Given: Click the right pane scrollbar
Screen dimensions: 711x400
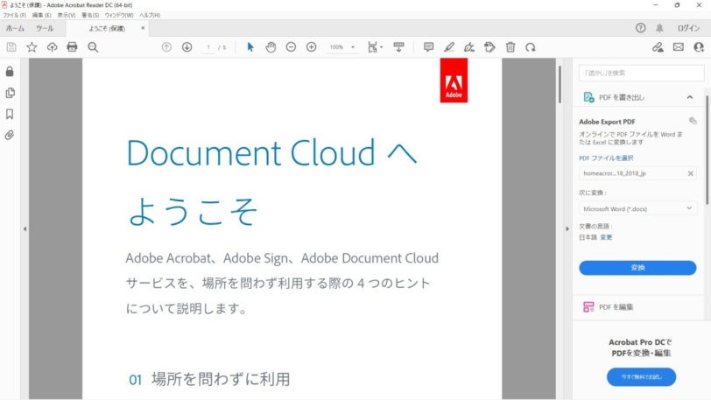Looking at the screenshot, I should (707, 150).
